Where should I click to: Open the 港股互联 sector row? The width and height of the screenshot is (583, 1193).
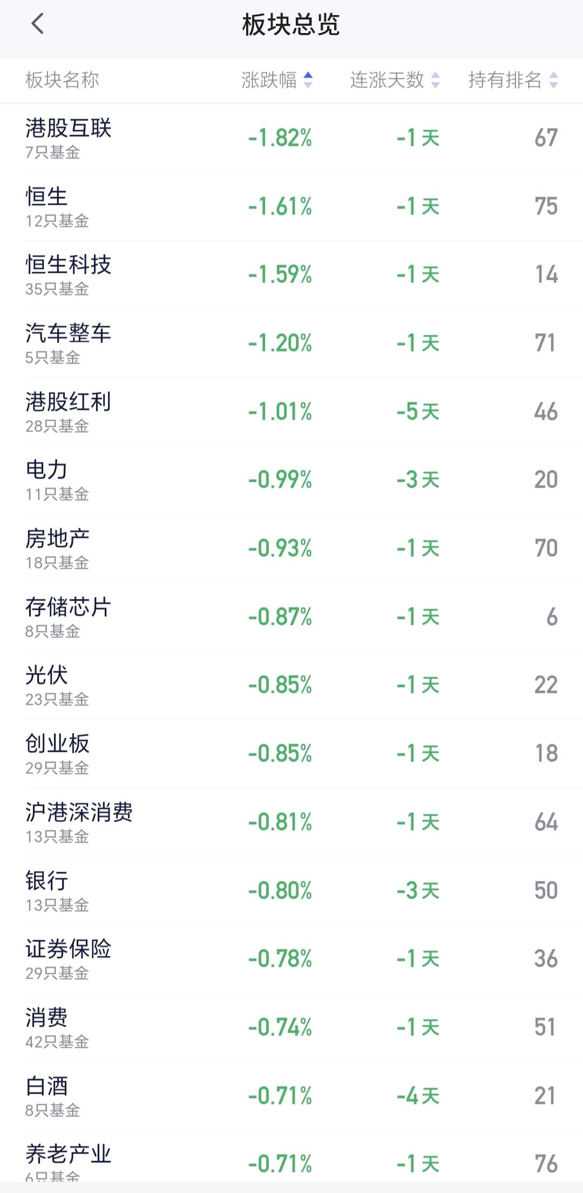(x=291, y=138)
